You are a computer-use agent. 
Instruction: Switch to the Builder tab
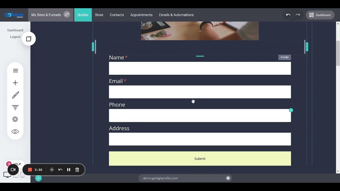pos(83,15)
